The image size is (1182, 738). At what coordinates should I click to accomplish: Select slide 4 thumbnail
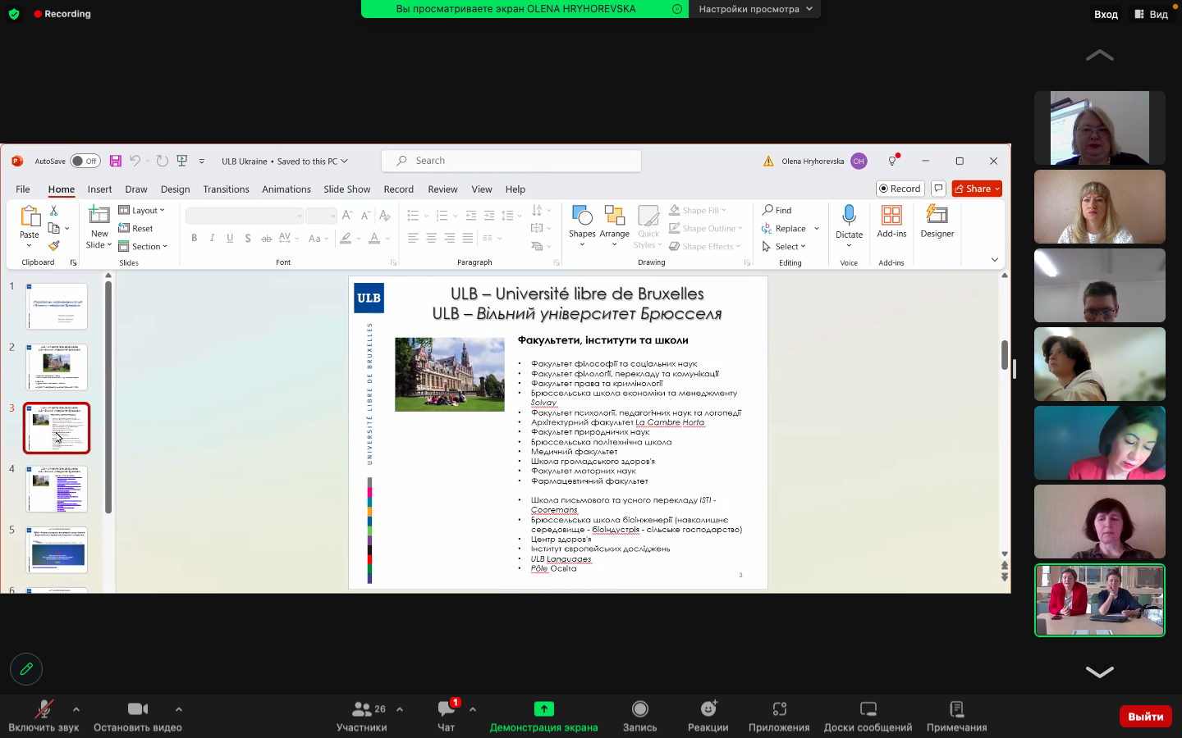tap(57, 489)
